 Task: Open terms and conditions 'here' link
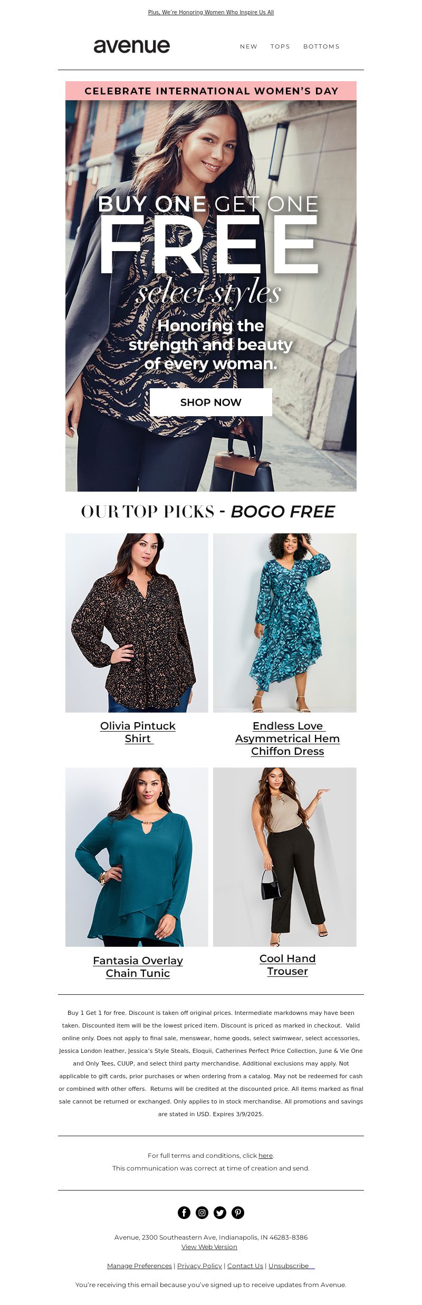click(x=265, y=1155)
